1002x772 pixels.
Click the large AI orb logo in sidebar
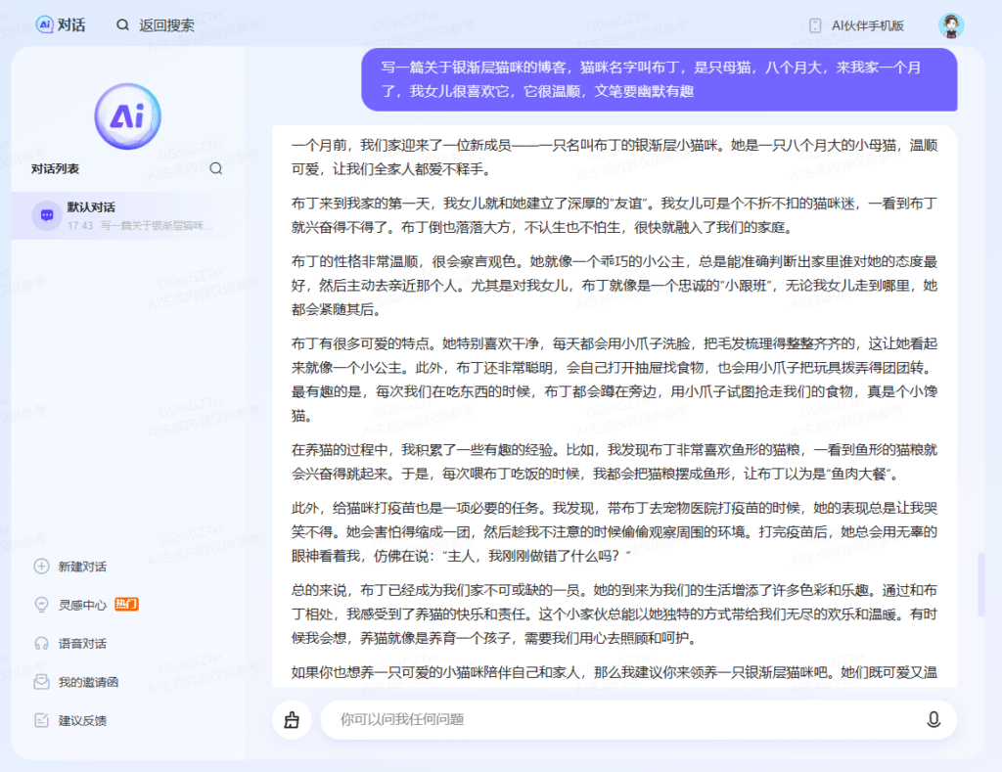click(x=127, y=116)
